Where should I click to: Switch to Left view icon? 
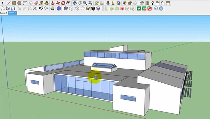(168, 3)
